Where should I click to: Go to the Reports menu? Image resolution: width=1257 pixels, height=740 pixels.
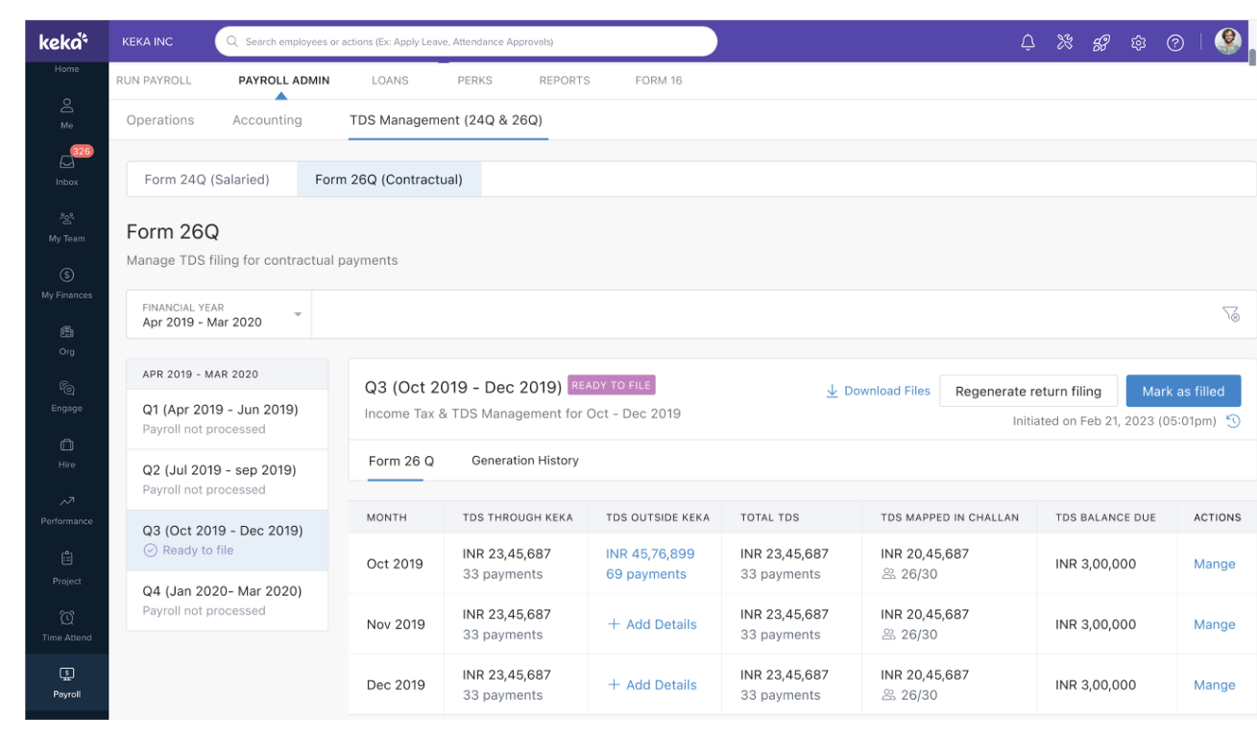click(x=564, y=81)
